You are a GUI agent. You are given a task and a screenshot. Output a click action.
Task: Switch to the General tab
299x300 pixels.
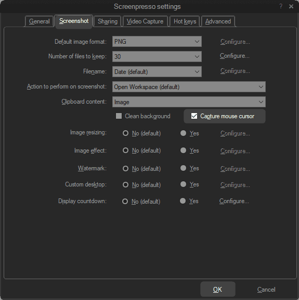[40, 21]
